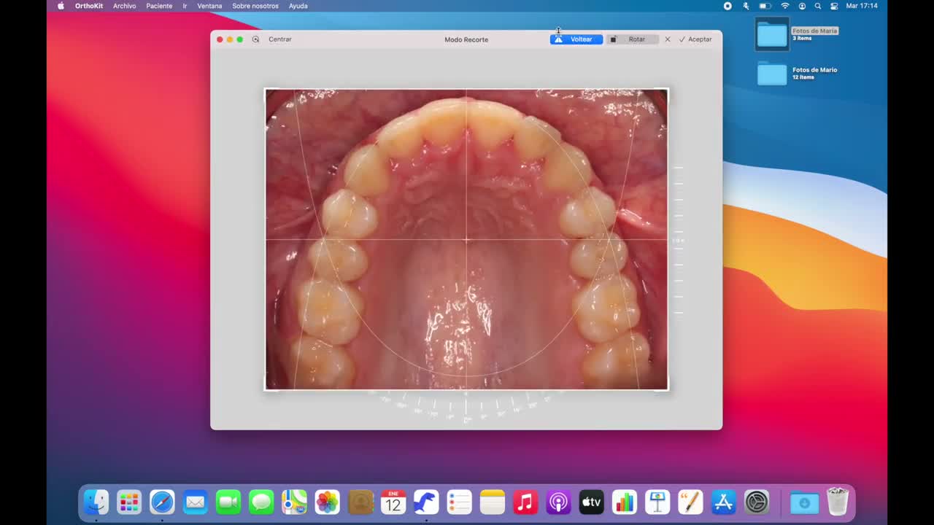
Task: Open the OrthoKit app menu
Action: click(x=89, y=6)
